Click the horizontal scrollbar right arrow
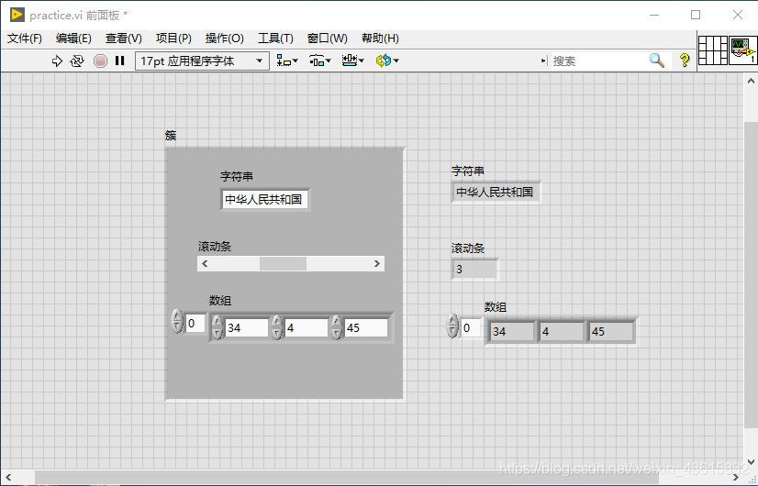The height and width of the screenshot is (486, 758). (x=736, y=478)
